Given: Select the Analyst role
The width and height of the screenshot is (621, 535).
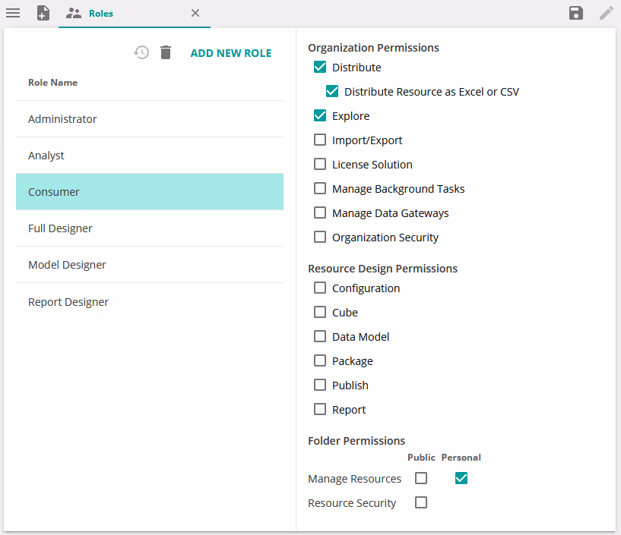Looking at the screenshot, I should tap(46, 156).
